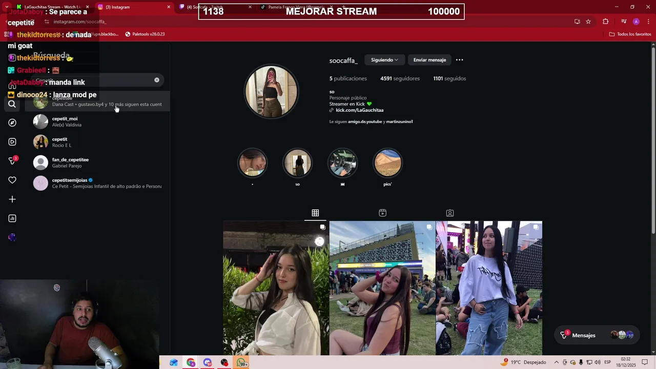Open the first story highlight named dot

click(x=252, y=163)
